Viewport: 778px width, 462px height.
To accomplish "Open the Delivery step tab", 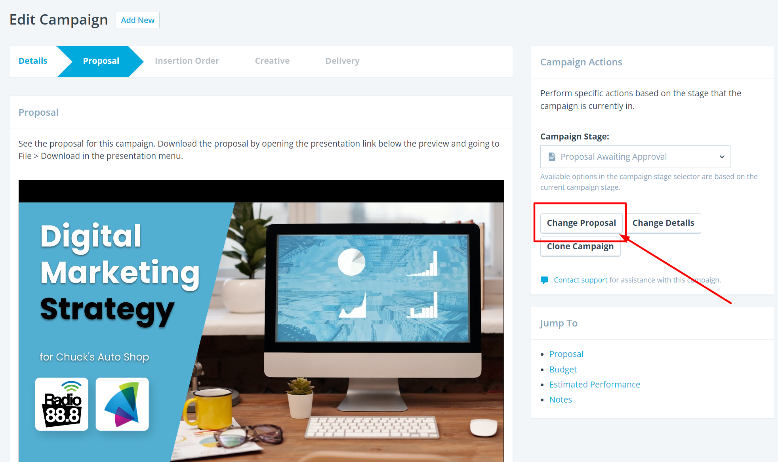I will coord(342,61).
